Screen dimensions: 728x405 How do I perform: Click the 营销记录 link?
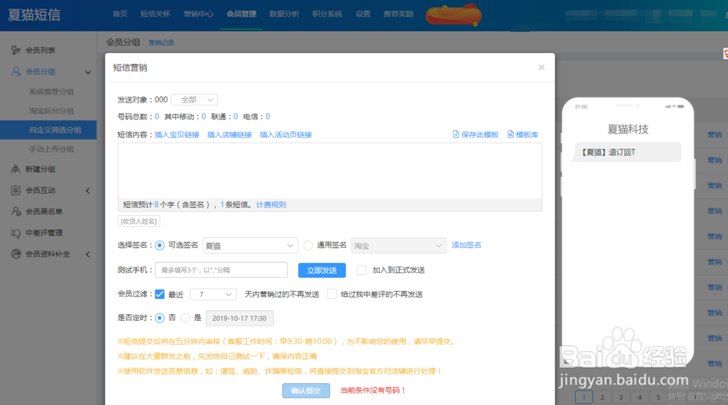coord(161,43)
